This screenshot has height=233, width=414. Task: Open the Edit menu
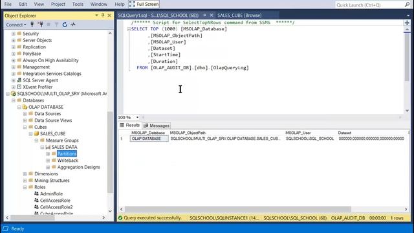(23, 5)
